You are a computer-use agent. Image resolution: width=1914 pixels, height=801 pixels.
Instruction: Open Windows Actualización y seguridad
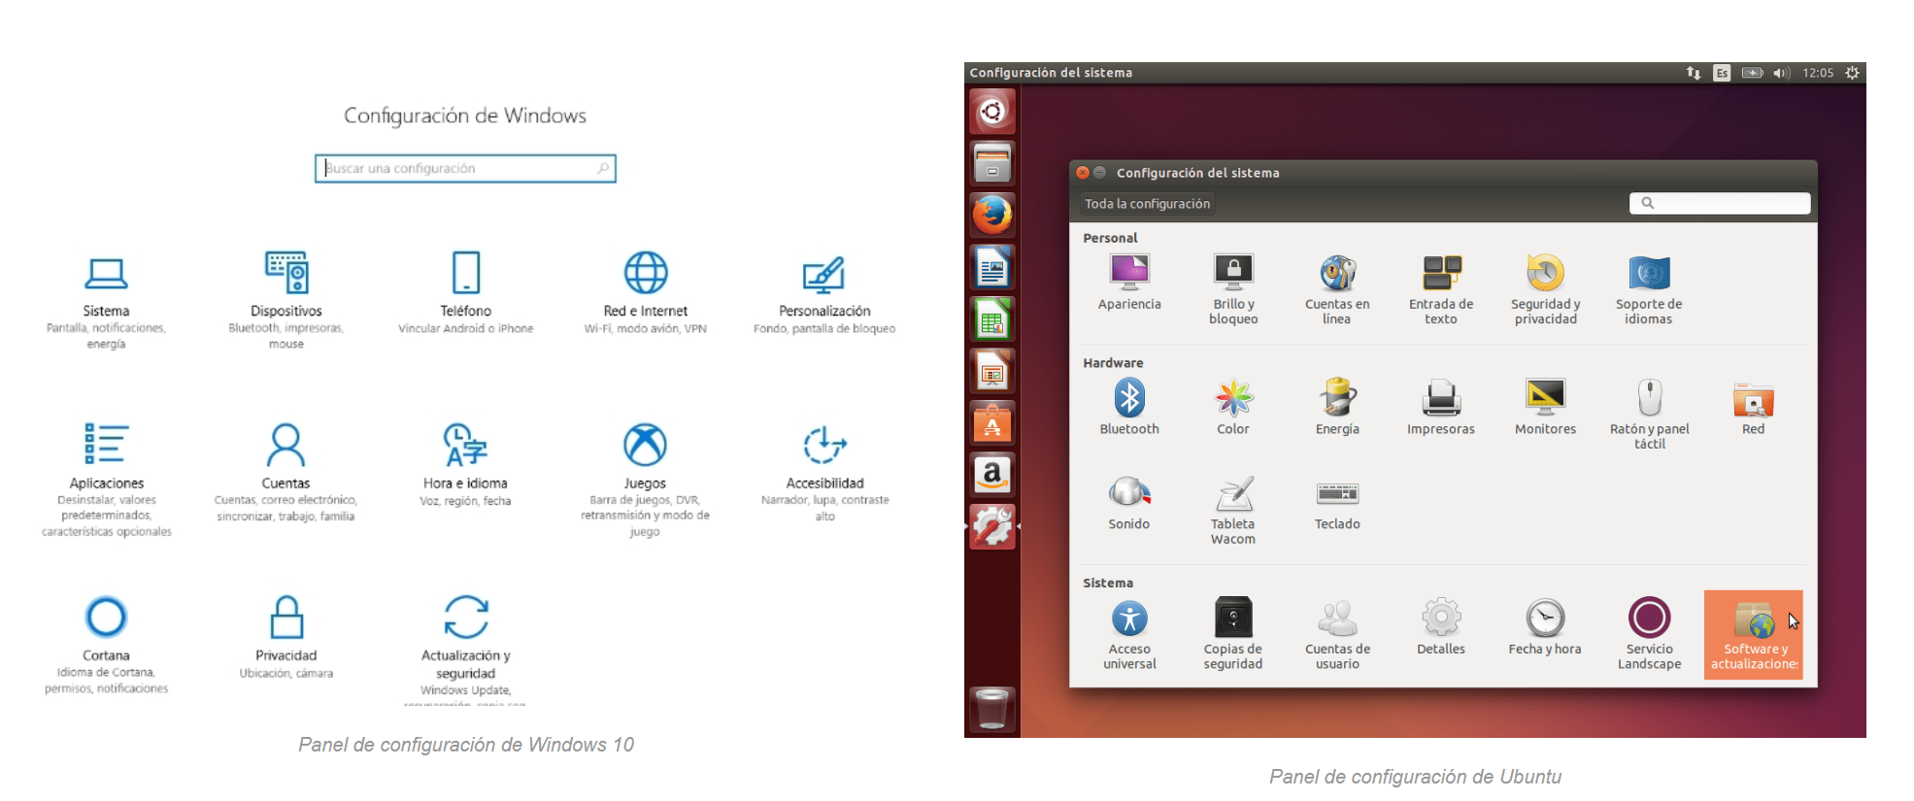(x=465, y=617)
